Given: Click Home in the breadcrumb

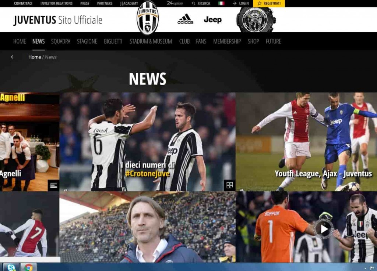Looking at the screenshot, I should pos(35,57).
